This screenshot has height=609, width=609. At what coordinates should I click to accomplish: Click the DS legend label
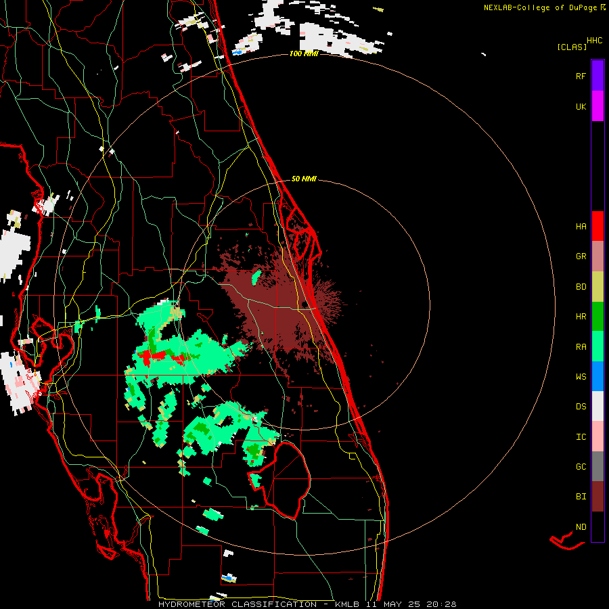click(x=581, y=406)
